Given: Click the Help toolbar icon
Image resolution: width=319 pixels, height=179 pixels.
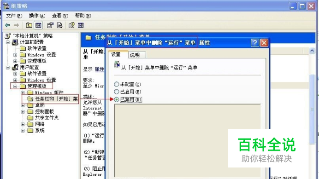Looking at the screenshot, I should click(71, 25).
